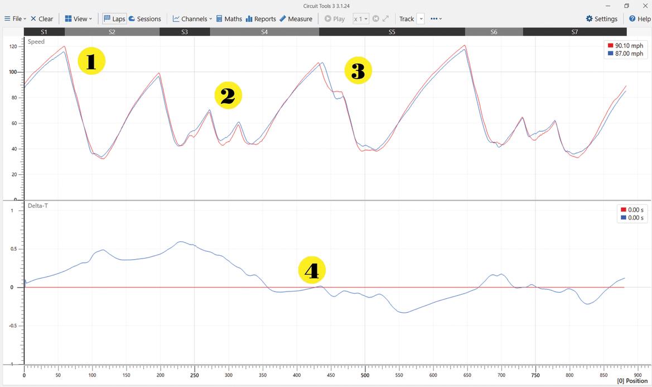Switch to Sessions view mode
The width and height of the screenshot is (652, 387).
(x=144, y=18)
